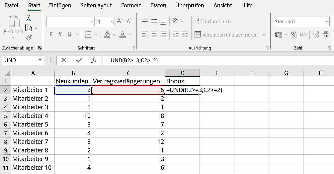Open Zahl dialog launcher
Screen dimensions: 334x174
[330, 48]
